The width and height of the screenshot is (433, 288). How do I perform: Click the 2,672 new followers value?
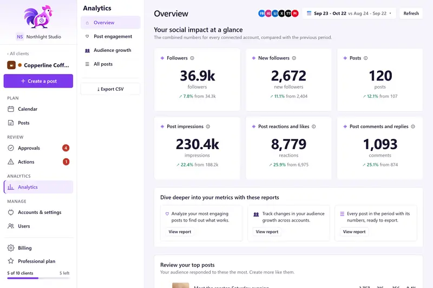[x=288, y=76]
